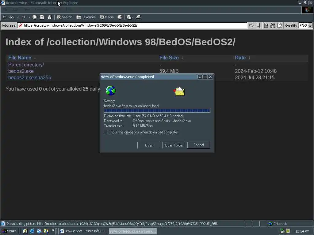Screen dimensions: 314x235
Task: Expand the Mail button dropdown arrow
Action: [x=133, y=17]
